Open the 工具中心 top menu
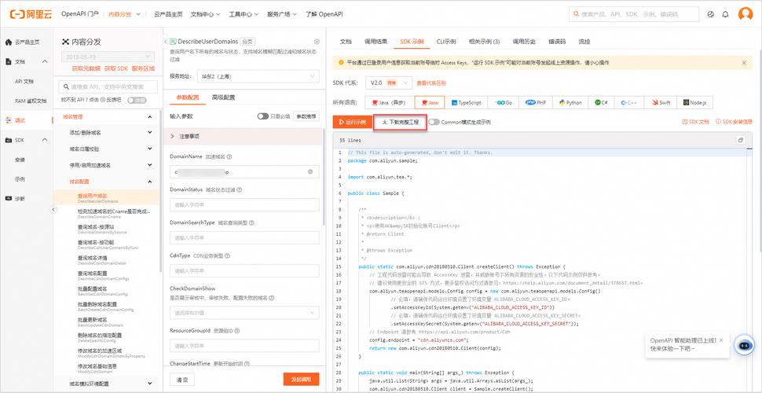 pos(244,15)
